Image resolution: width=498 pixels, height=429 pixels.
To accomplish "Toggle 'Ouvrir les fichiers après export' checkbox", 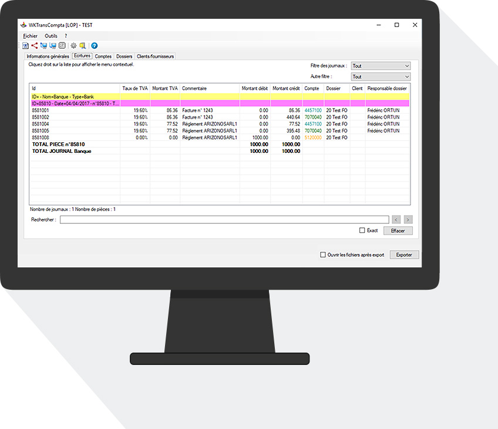I will coord(323,254).
